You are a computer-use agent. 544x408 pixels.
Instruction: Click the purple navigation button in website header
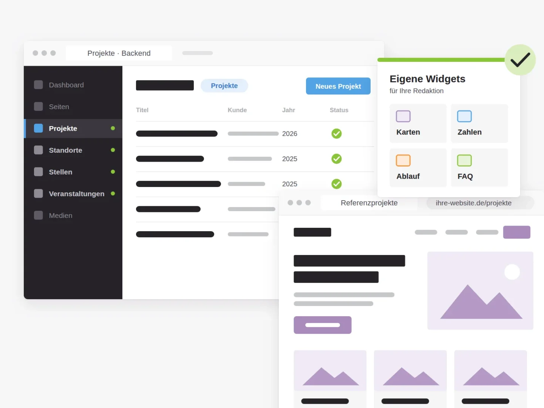[x=517, y=232]
